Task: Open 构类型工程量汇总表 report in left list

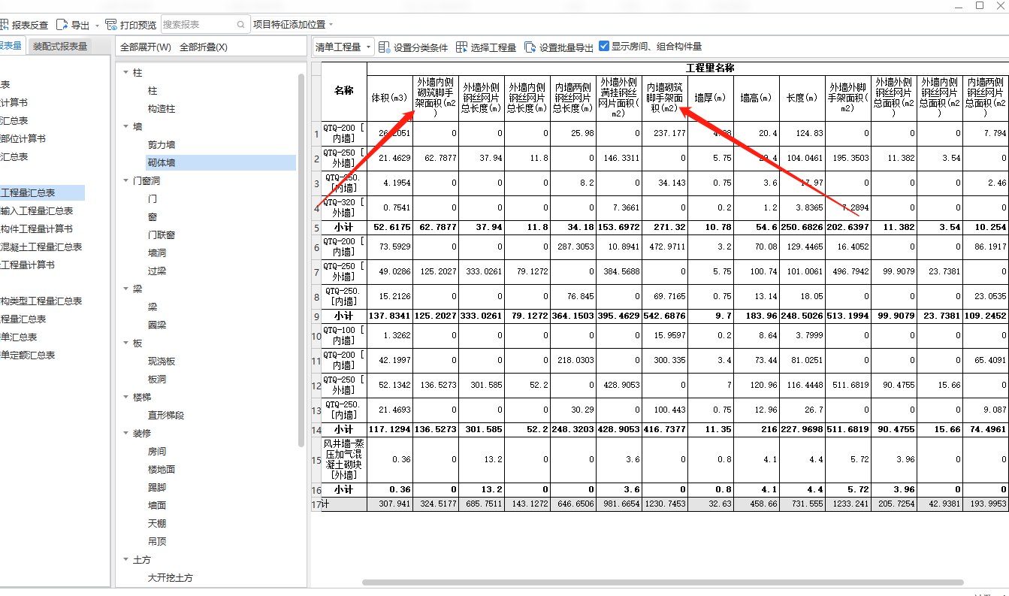Action: [x=41, y=301]
